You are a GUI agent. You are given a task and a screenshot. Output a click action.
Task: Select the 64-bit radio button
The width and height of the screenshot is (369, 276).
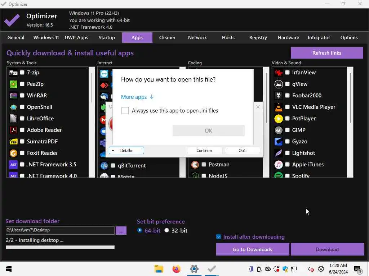point(139,230)
